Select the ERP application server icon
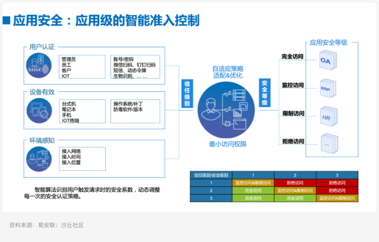This screenshot has width=379, height=242. 328,88
